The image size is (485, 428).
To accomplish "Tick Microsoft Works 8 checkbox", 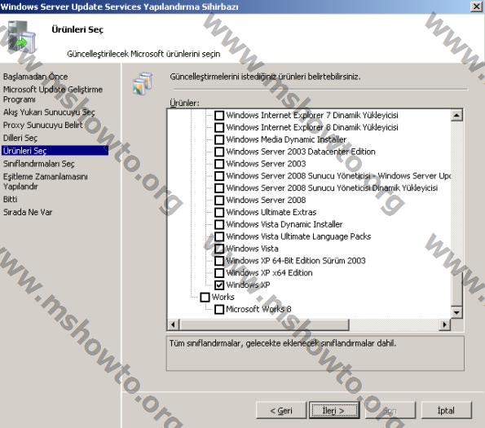I will pos(219,309).
